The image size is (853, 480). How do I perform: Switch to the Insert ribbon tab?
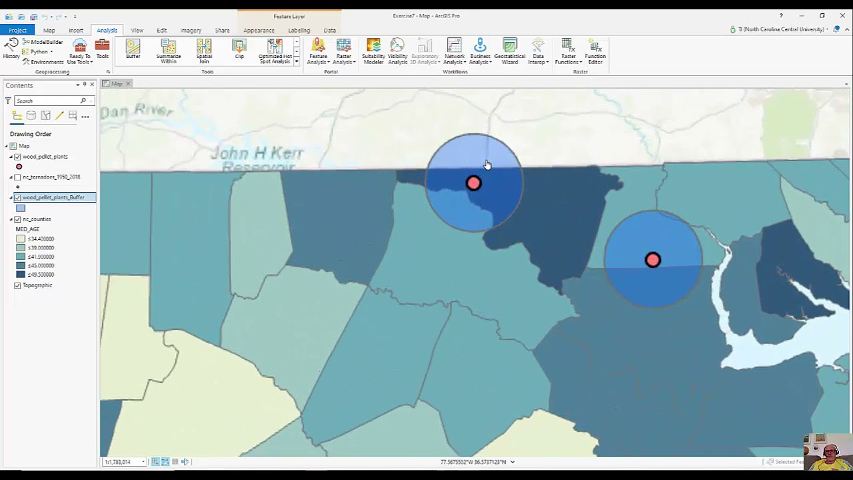tap(76, 30)
